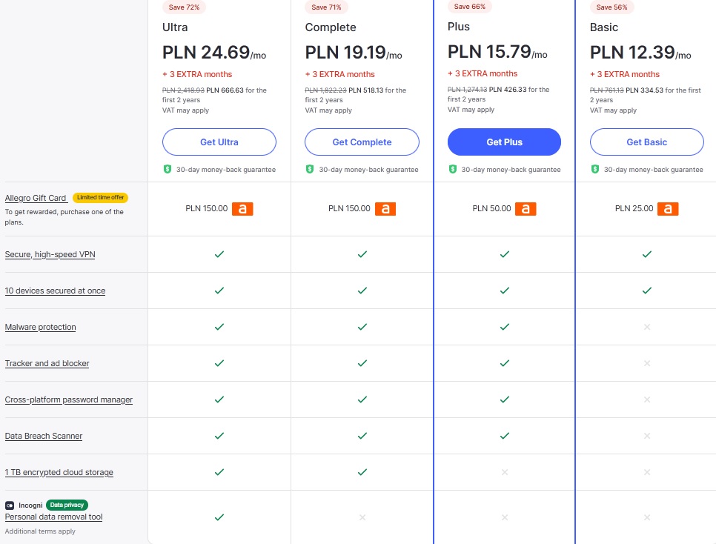
Task: Click 'Additional terms apply' note
Action: point(40,531)
